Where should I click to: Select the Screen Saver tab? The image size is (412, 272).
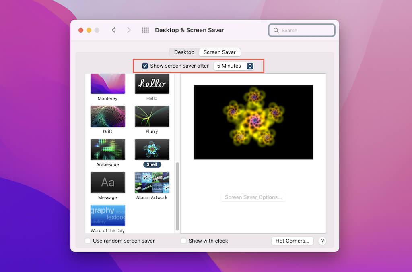[219, 52]
